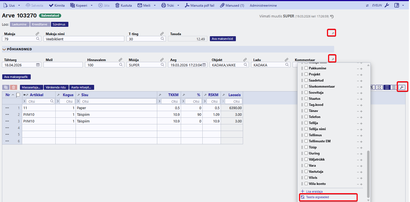
Task: Open table settings wrench above the rows grid
Action: 402,87
